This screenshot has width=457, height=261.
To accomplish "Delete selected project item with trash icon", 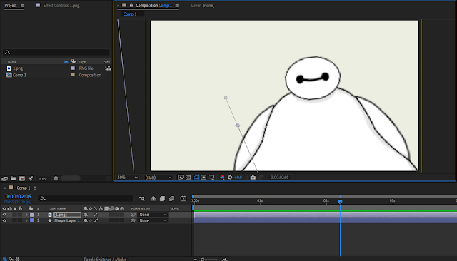I will pyautogui.click(x=56, y=178).
